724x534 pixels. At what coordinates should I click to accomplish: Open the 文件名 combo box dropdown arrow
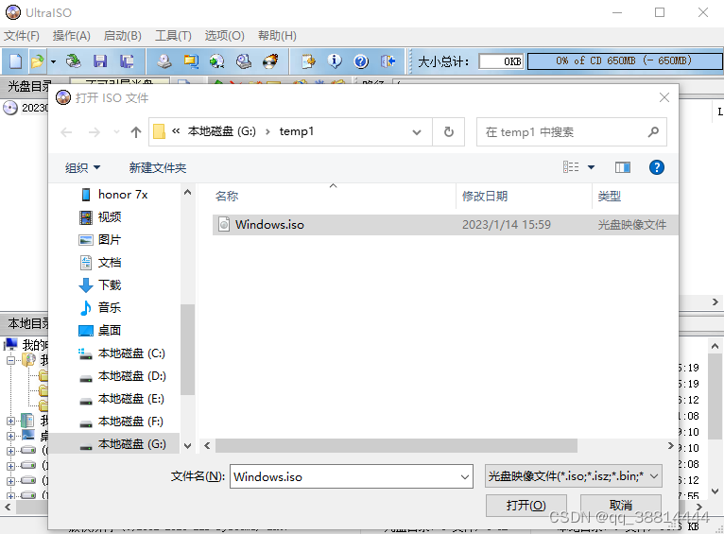pyautogui.click(x=465, y=476)
